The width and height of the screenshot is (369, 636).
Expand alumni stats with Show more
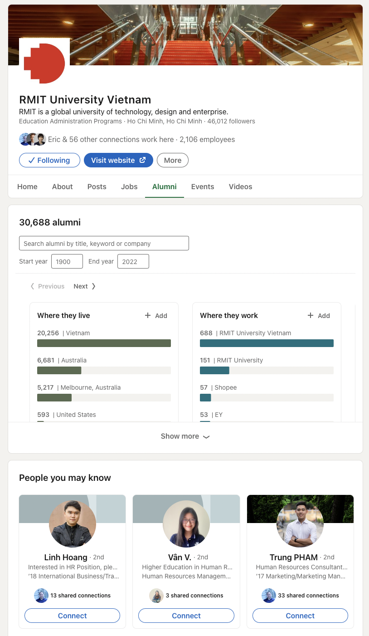pos(185,436)
